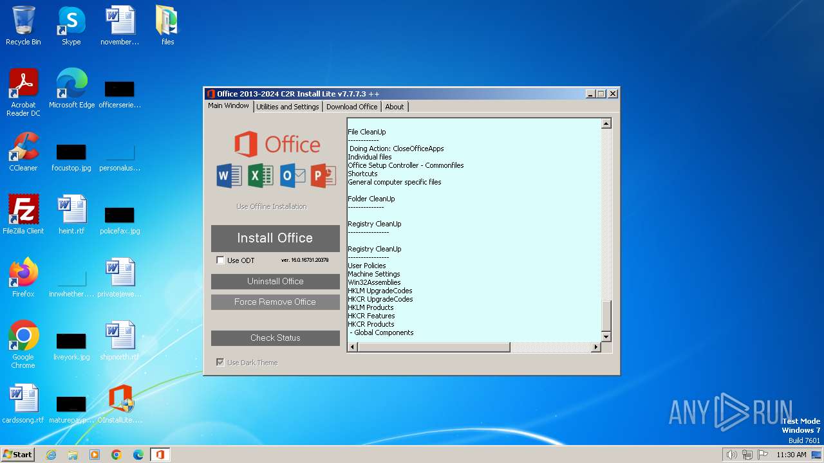Launch Acrobat Reader DC shortcut
Screen dimensions: 824x463
(x=23, y=93)
